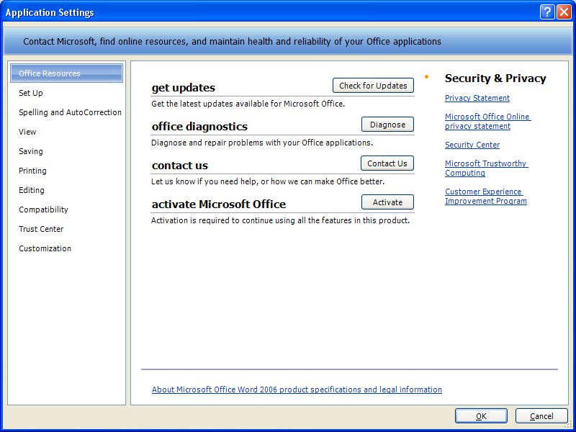Click the Help question mark icon
576x432 pixels.
(x=547, y=12)
